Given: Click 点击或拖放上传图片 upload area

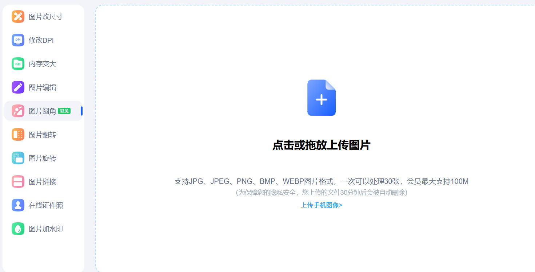Looking at the screenshot, I should point(321,144).
